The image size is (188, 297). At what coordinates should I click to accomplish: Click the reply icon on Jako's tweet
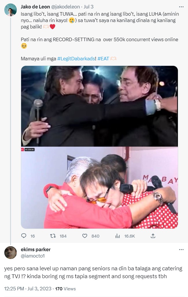[24, 236]
